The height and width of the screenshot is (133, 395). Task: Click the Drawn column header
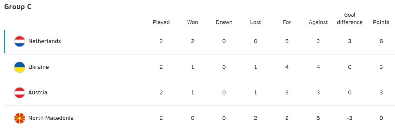point(224,22)
